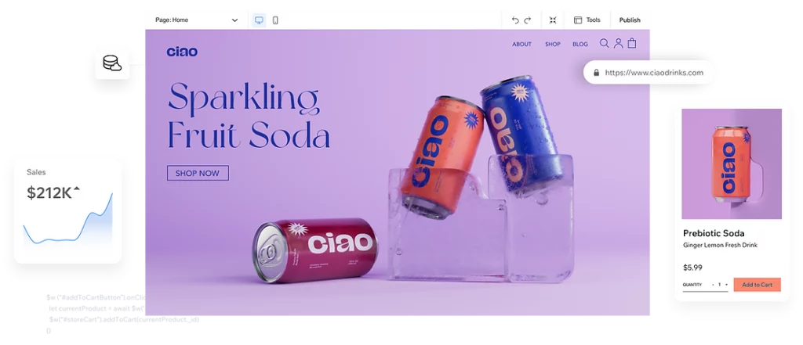Open the shopping bag cart icon
803x345 pixels.
pyautogui.click(x=632, y=44)
